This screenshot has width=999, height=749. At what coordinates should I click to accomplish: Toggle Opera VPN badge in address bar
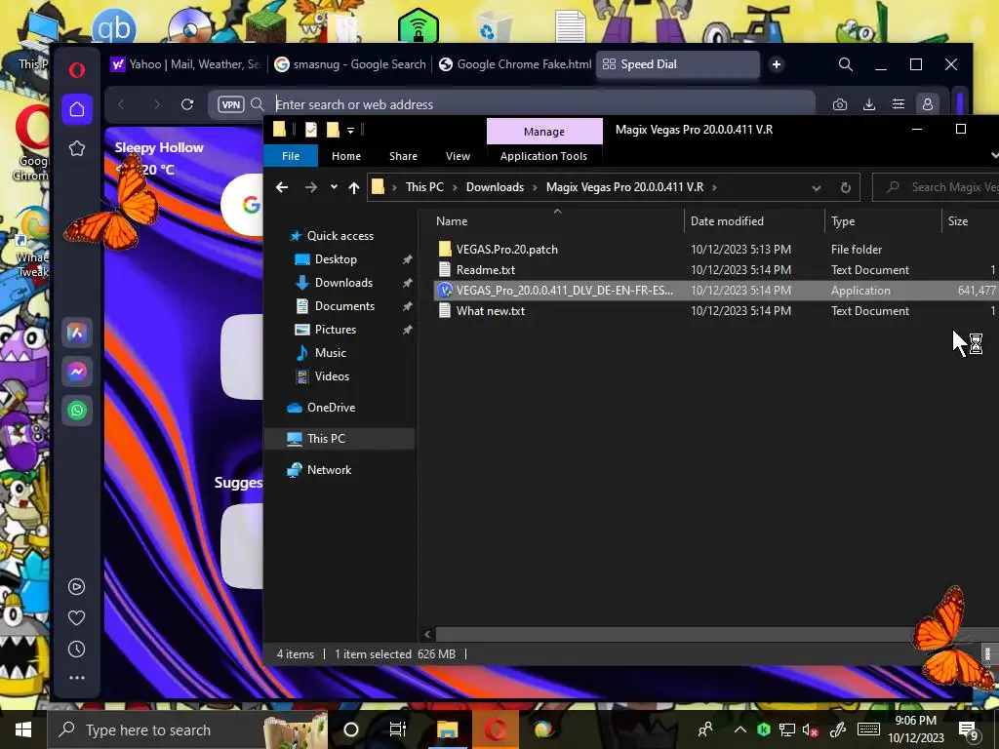230,104
